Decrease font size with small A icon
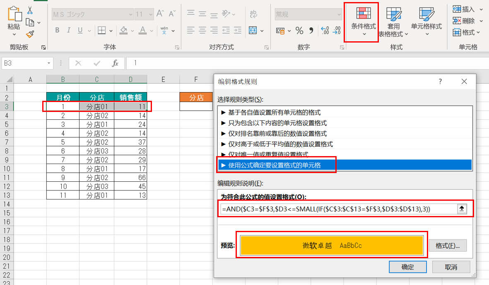 pos(172,14)
